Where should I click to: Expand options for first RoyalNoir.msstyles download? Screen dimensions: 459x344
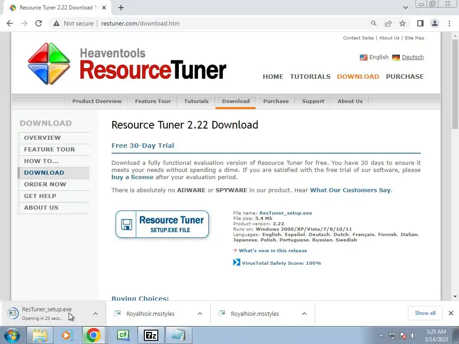[200, 314]
